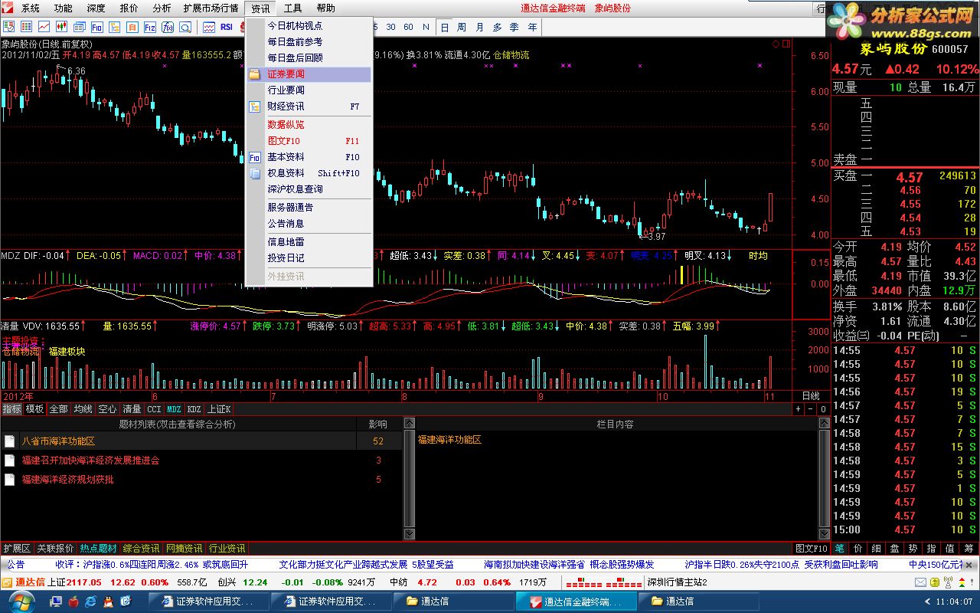
Task: Select the 30 minute period button
Action: point(391,27)
